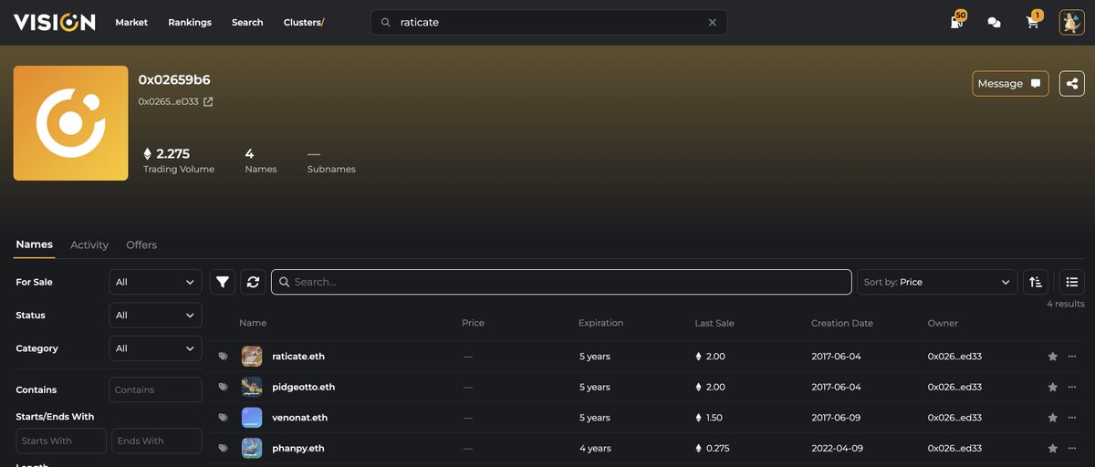Open the Category dropdown
The width and height of the screenshot is (1095, 467).
(155, 348)
